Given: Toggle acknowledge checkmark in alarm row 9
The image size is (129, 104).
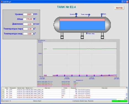Looking at the screenshot, I should pos(7,90).
